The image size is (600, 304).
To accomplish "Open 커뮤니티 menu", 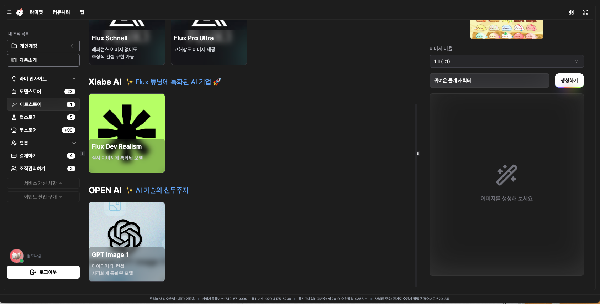I will pos(61,12).
